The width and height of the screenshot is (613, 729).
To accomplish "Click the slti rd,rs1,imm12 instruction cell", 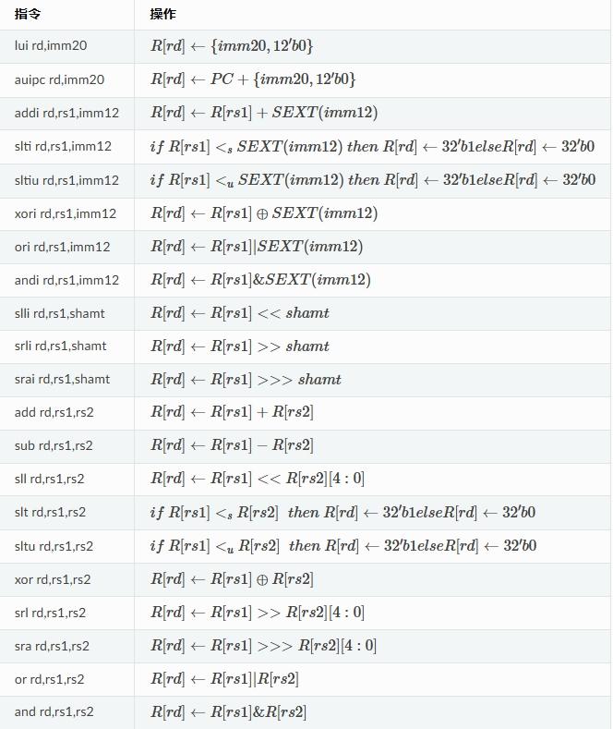I will [x=63, y=146].
